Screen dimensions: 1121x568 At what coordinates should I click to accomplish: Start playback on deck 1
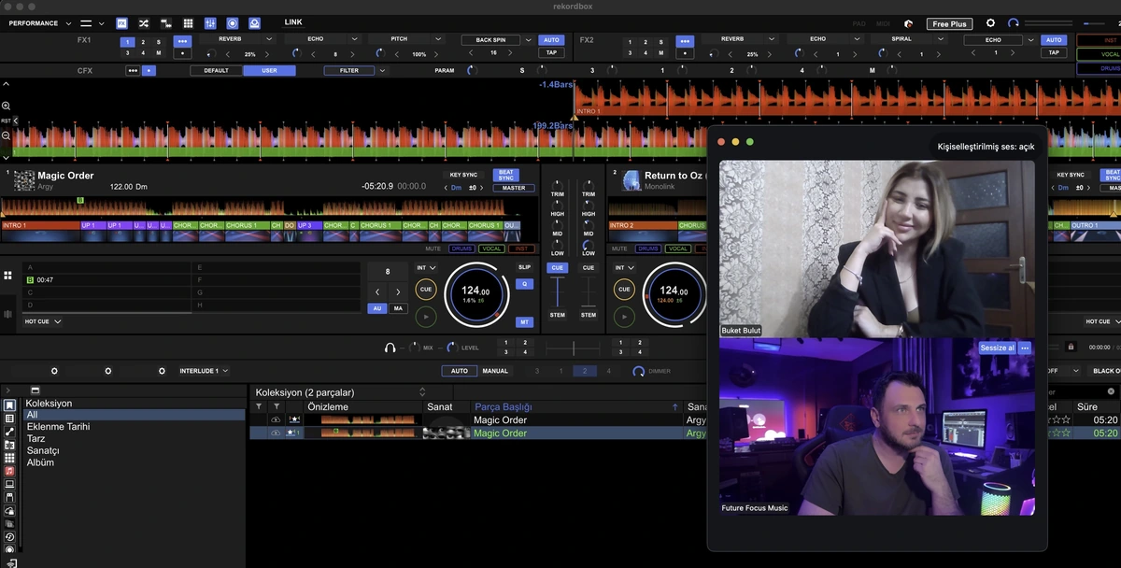[426, 318]
